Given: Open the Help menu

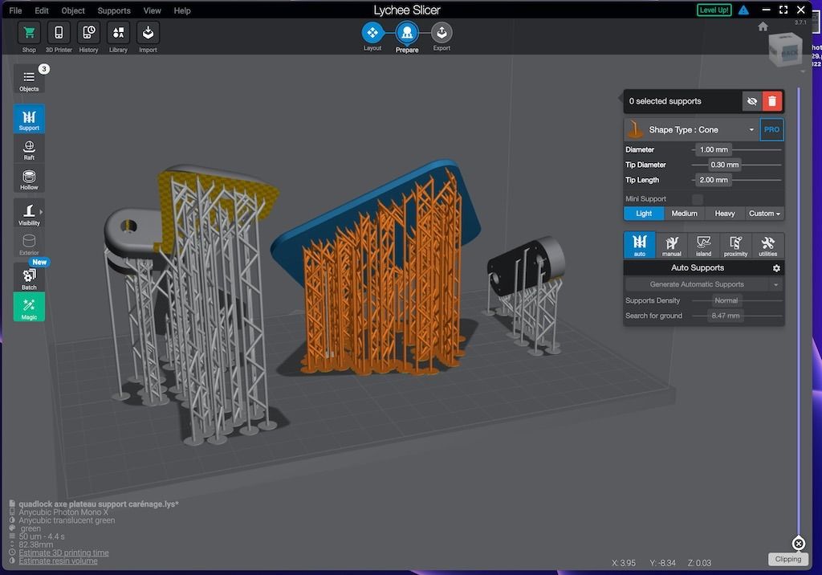Looking at the screenshot, I should pyautogui.click(x=182, y=10).
